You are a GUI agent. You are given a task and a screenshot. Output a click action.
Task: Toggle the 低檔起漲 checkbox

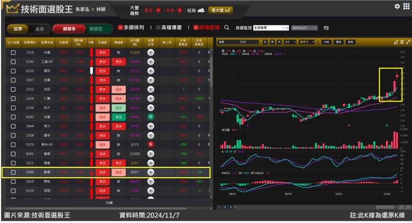click(196, 28)
